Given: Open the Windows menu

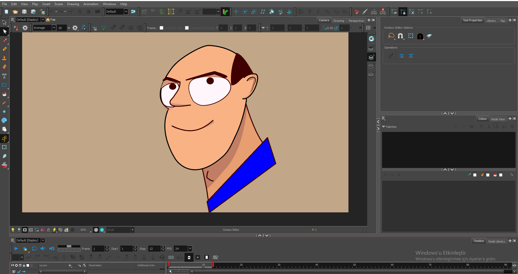Looking at the screenshot, I should (109, 4).
